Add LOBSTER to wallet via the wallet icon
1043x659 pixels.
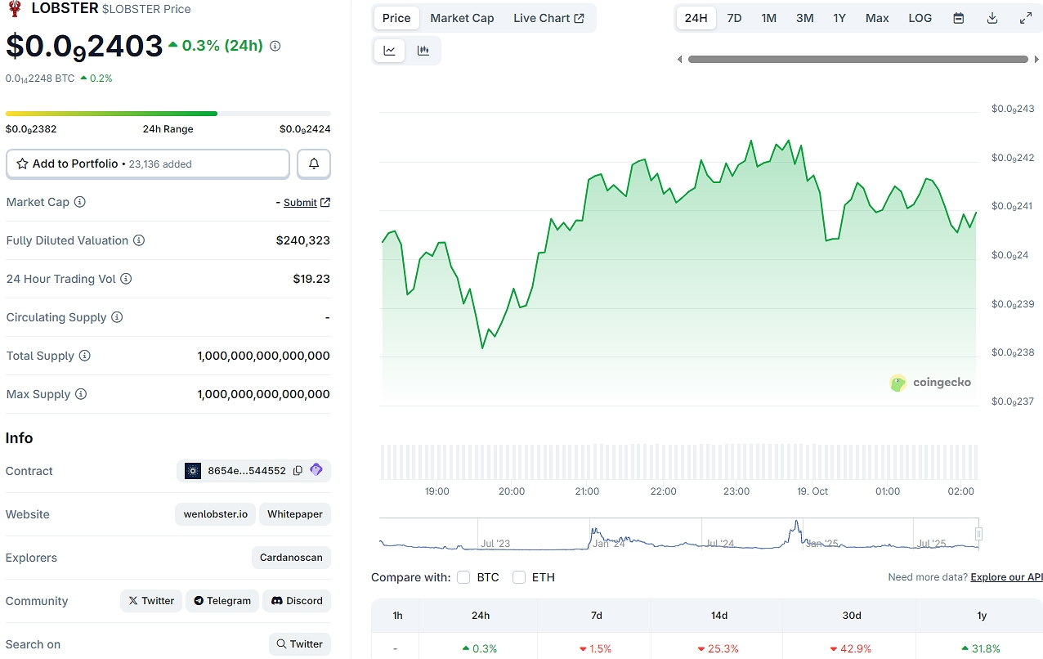pyautogui.click(x=316, y=470)
